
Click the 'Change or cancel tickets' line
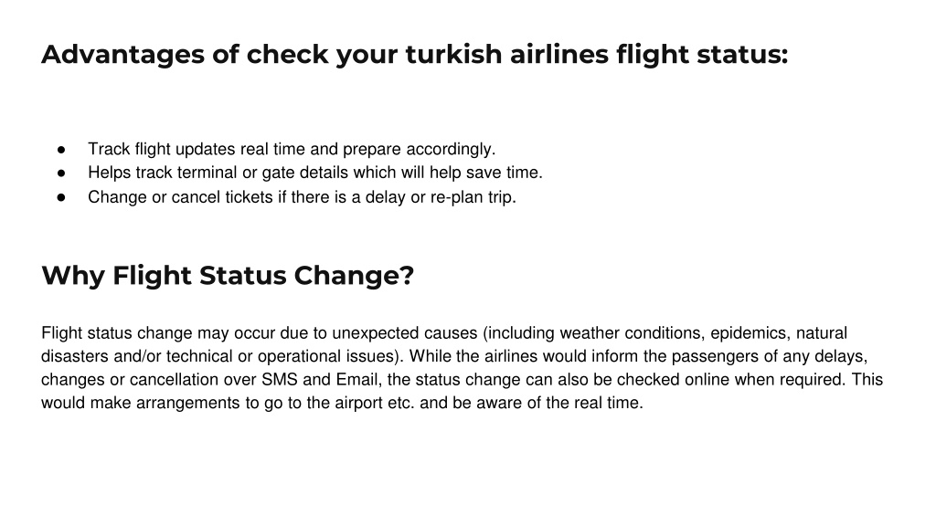pyautogui.click(x=302, y=197)
